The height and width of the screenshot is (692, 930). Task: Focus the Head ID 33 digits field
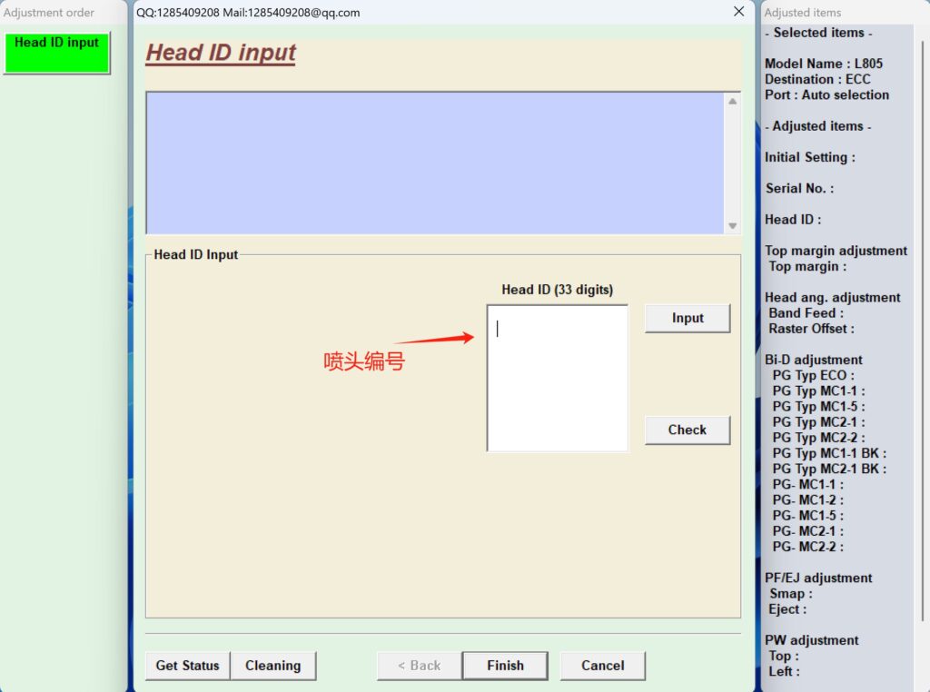557,378
